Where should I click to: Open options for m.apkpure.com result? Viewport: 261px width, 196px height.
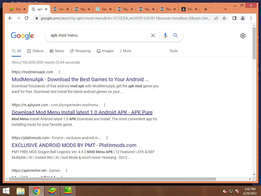pos(104,105)
